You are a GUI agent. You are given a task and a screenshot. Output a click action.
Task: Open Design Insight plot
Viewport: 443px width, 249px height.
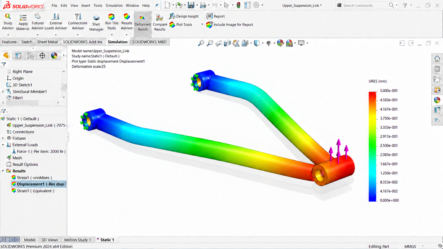(184, 16)
